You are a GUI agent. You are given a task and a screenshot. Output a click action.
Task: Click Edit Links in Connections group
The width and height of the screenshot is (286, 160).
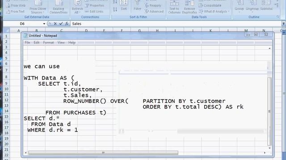[x=94, y=12]
